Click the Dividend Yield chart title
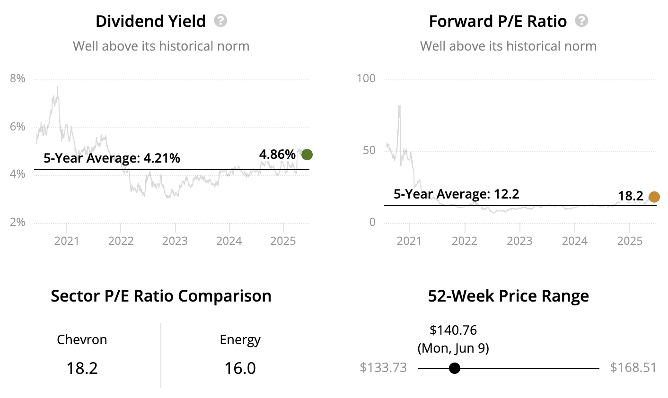The image size is (668, 398). 150,21
